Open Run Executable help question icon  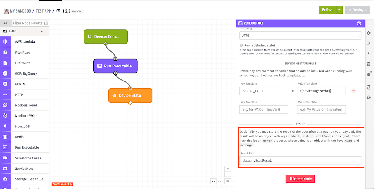(x=359, y=23)
